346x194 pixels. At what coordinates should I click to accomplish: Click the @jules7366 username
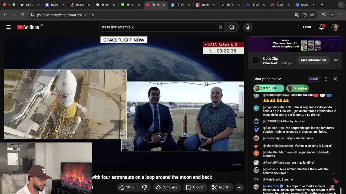pyautogui.click(x=271, y=186)
